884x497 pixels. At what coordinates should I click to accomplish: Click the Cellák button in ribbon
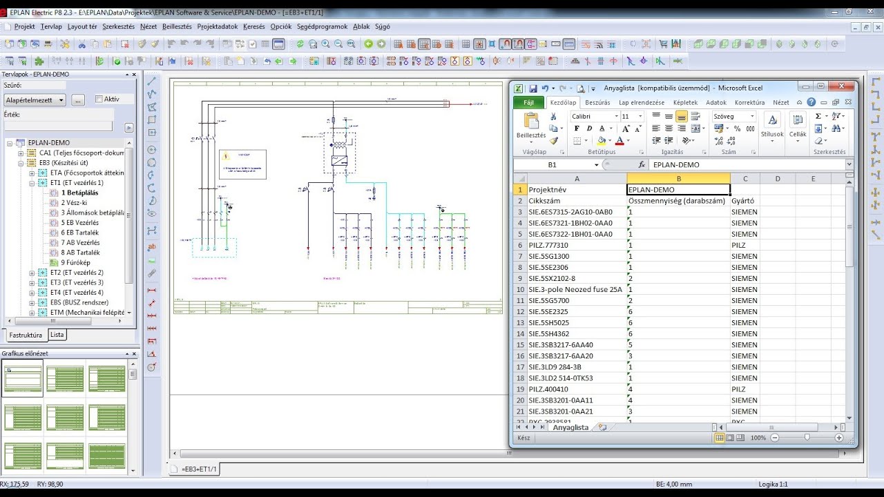tap(798, 126)
